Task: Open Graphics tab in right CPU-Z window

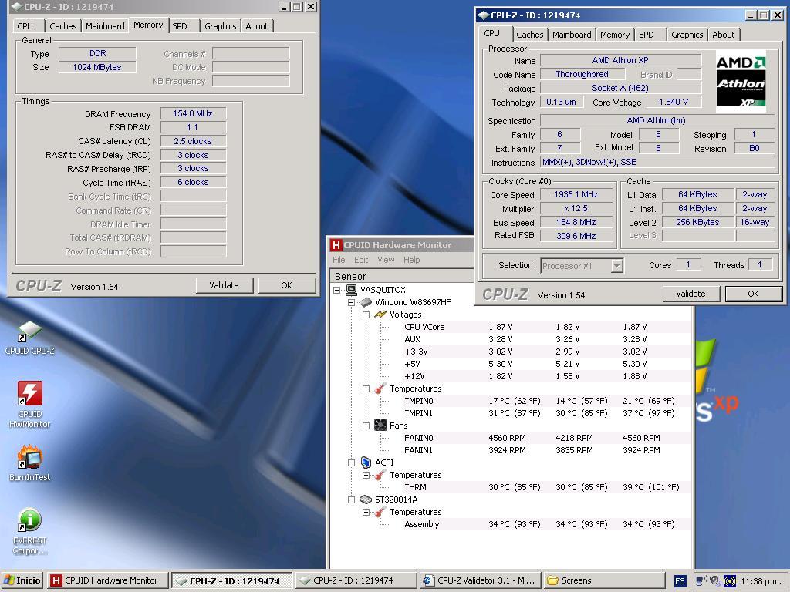Action: point(687,35)
